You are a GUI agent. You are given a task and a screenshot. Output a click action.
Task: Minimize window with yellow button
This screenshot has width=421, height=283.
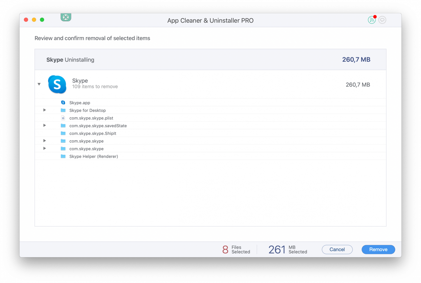coord(34,20)
